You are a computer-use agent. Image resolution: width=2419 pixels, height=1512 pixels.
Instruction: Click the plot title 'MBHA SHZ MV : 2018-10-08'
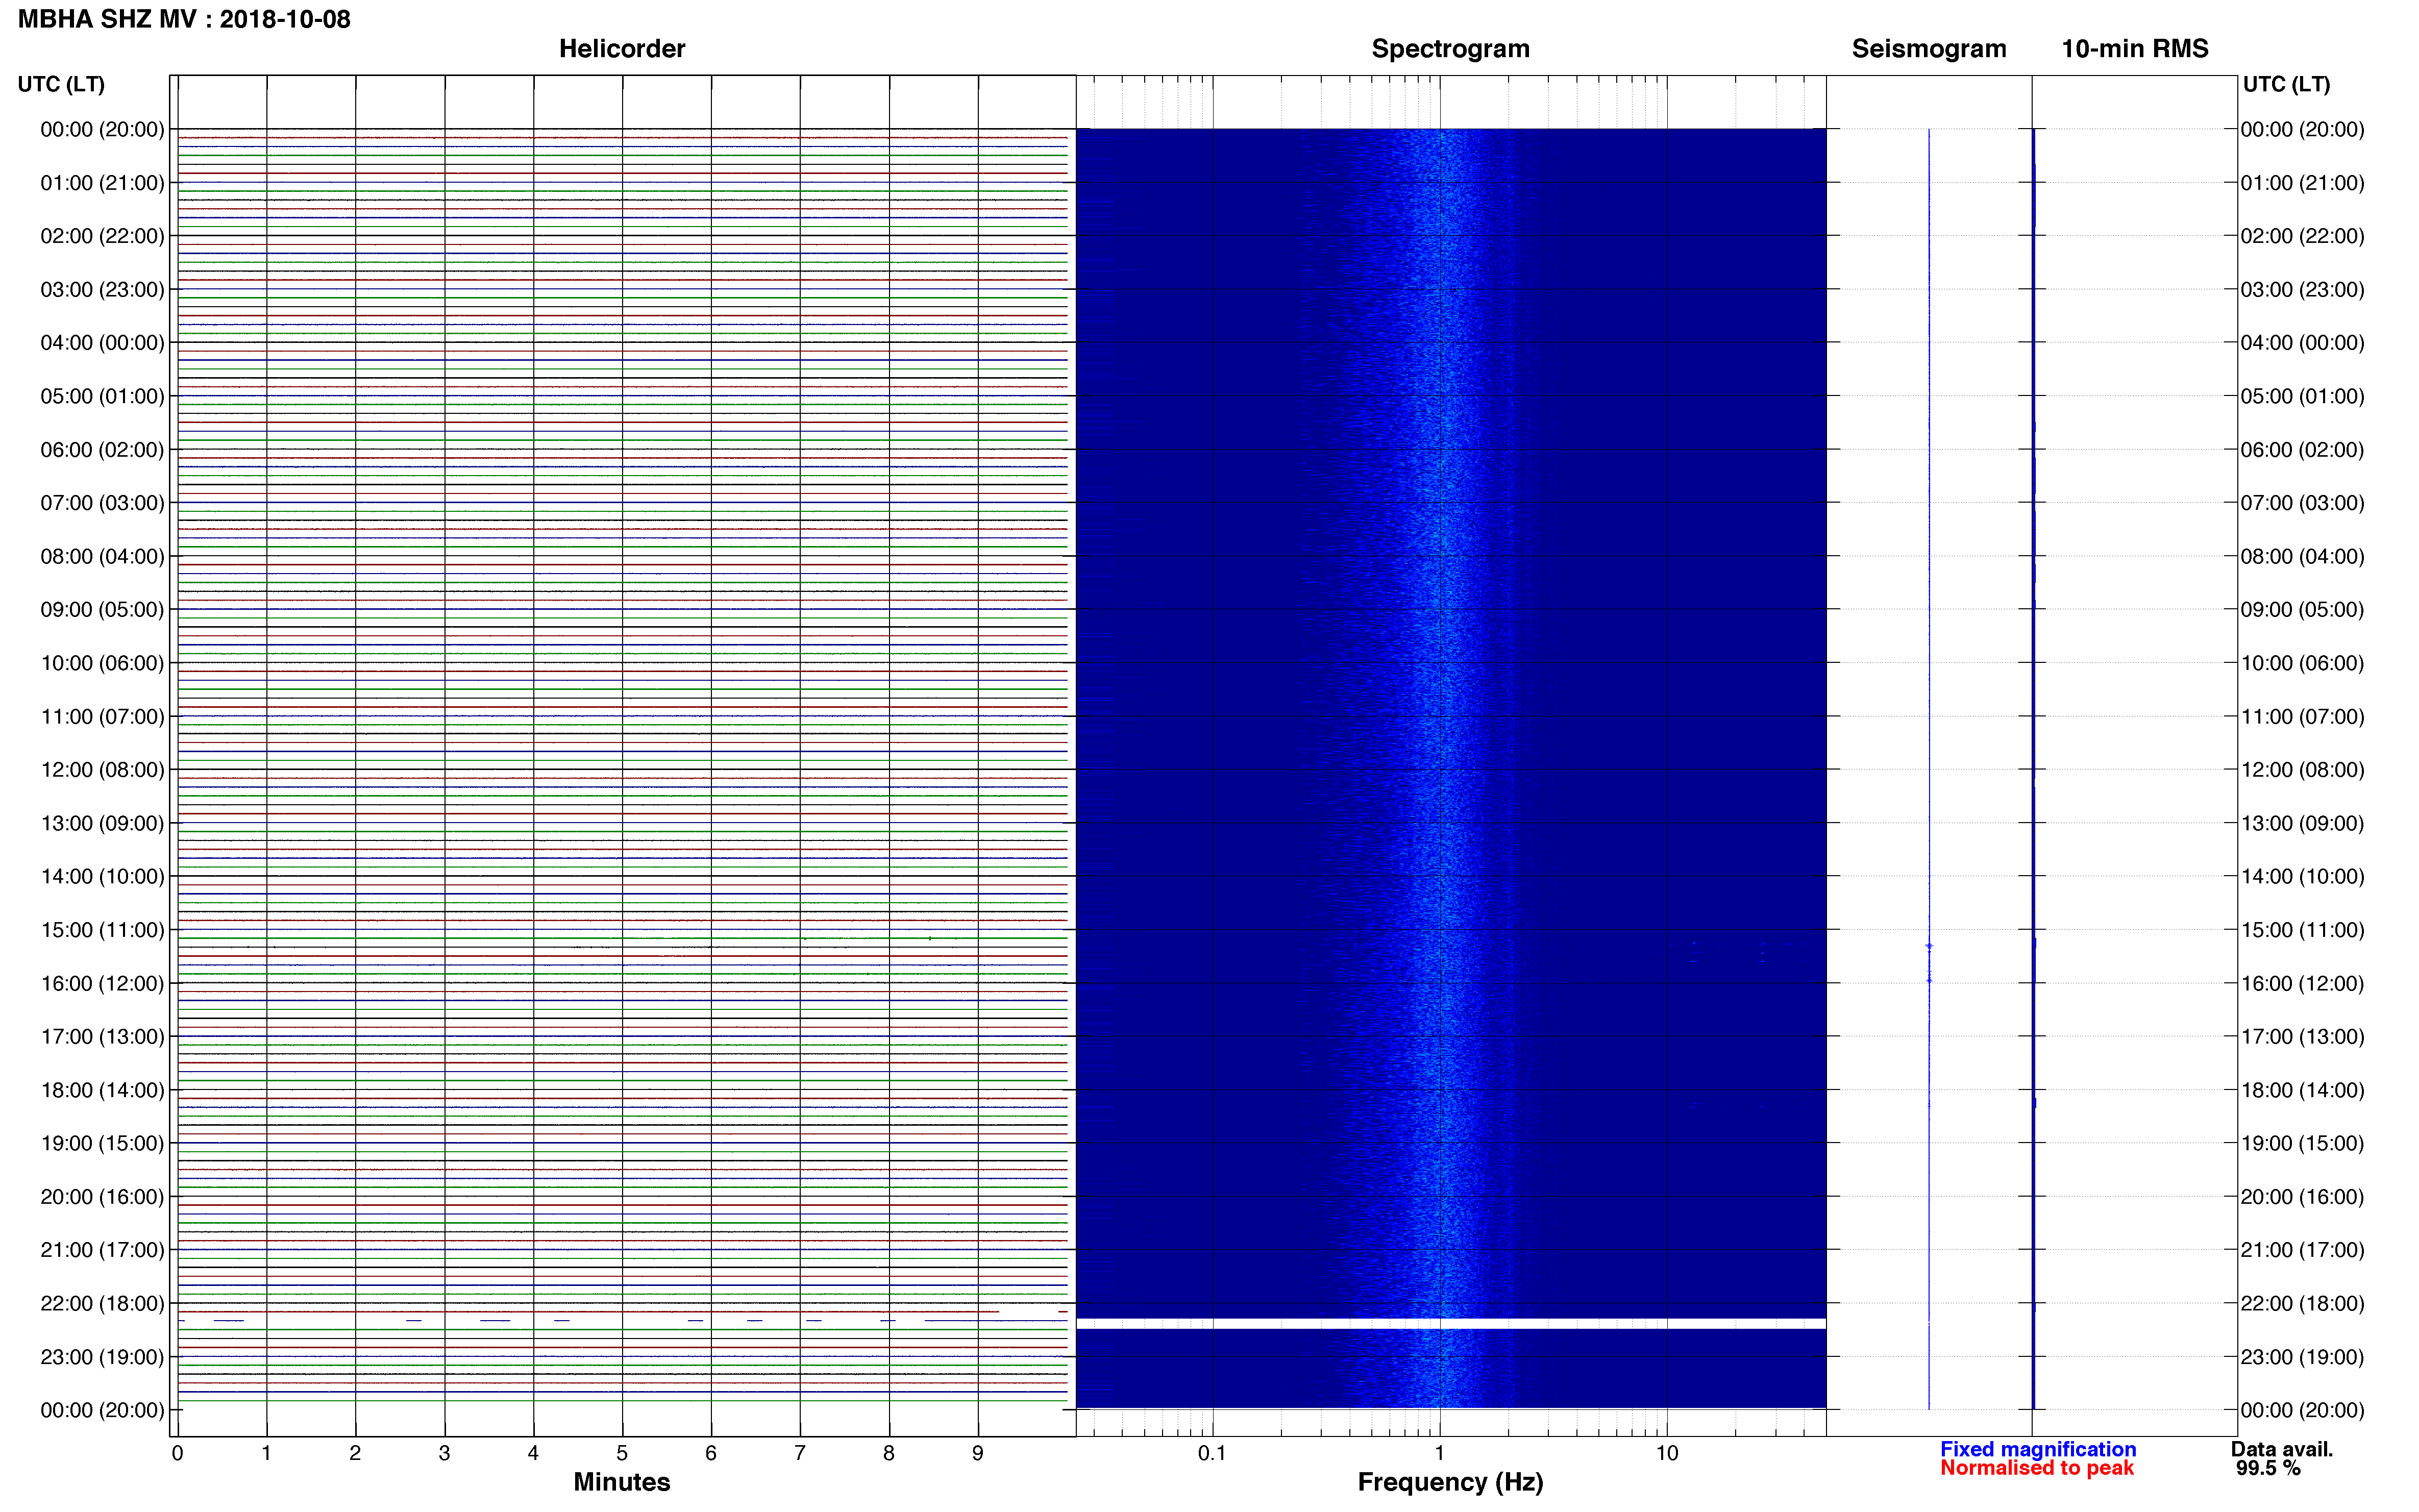click(184, 19)
